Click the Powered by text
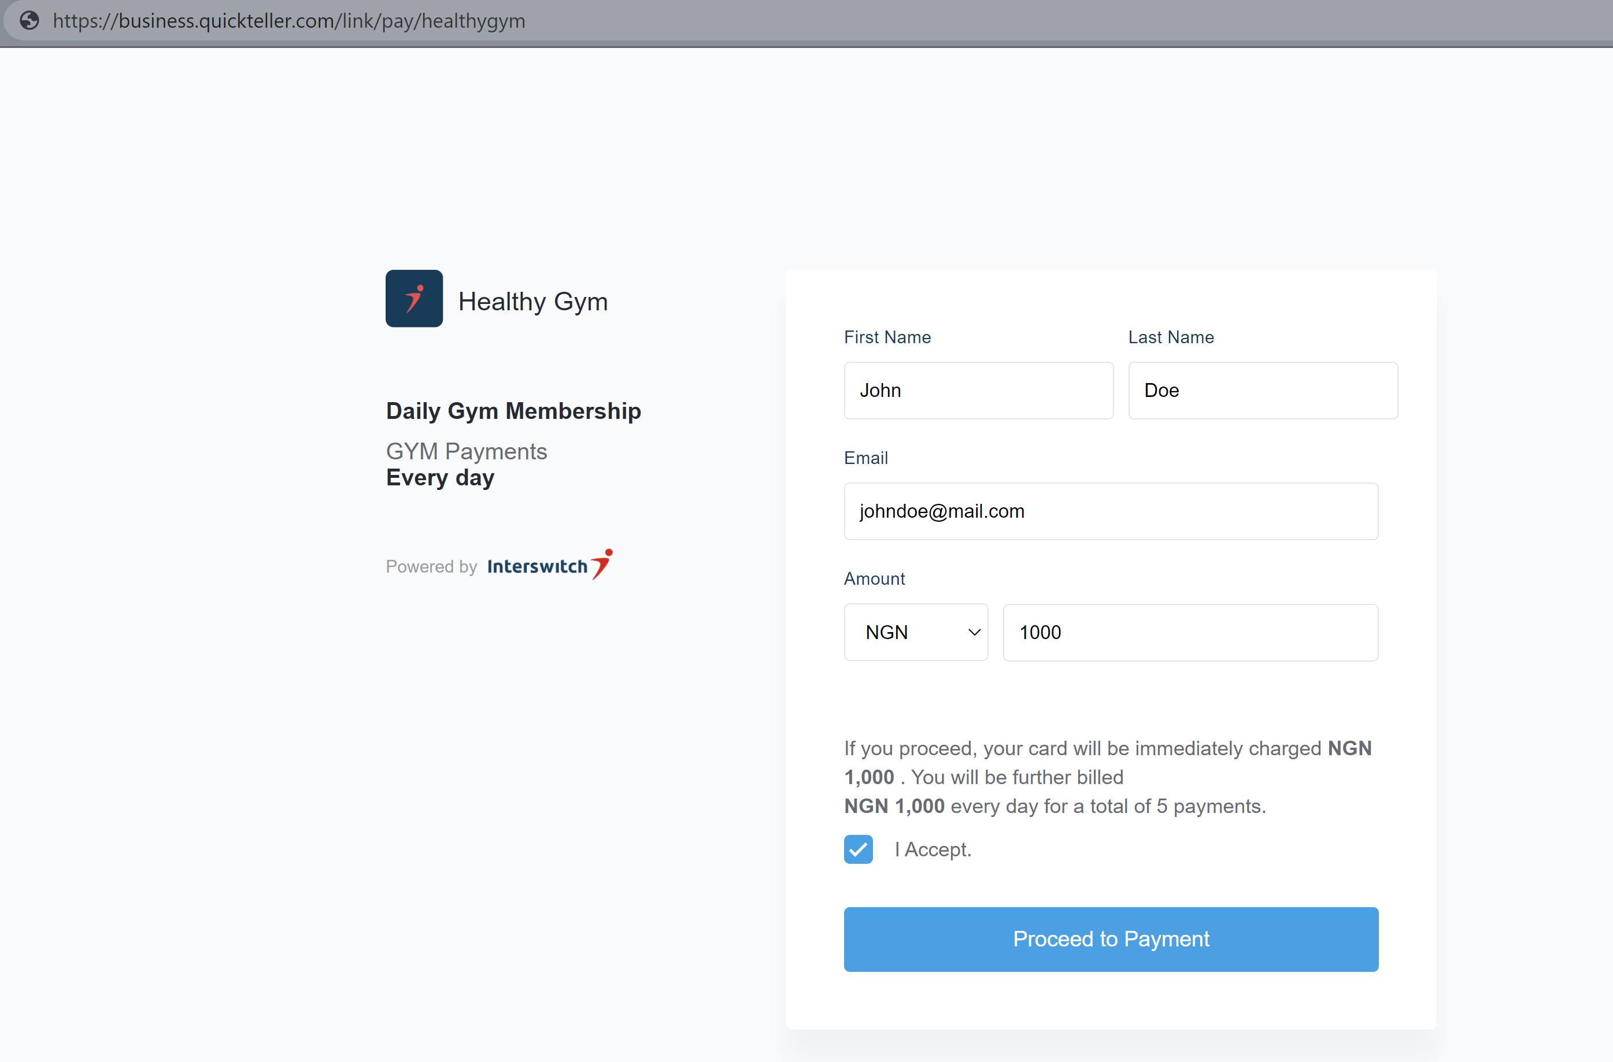 coord(431,566)
